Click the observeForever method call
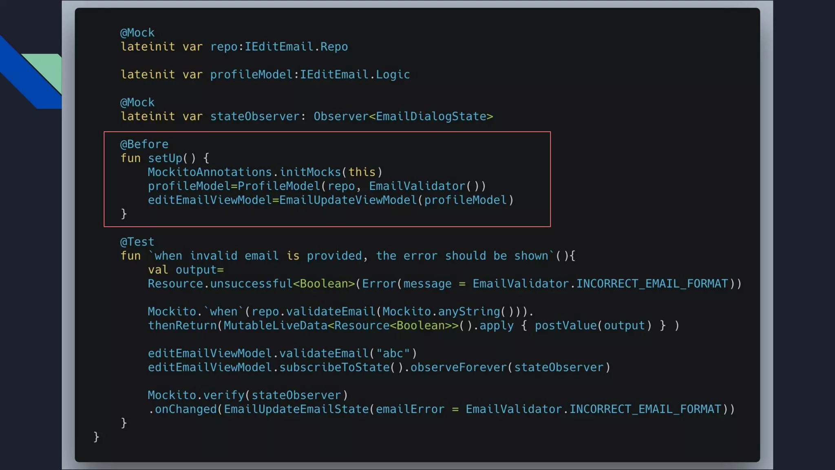The width and height of the screenshot is (835, 470). [458, 368]
